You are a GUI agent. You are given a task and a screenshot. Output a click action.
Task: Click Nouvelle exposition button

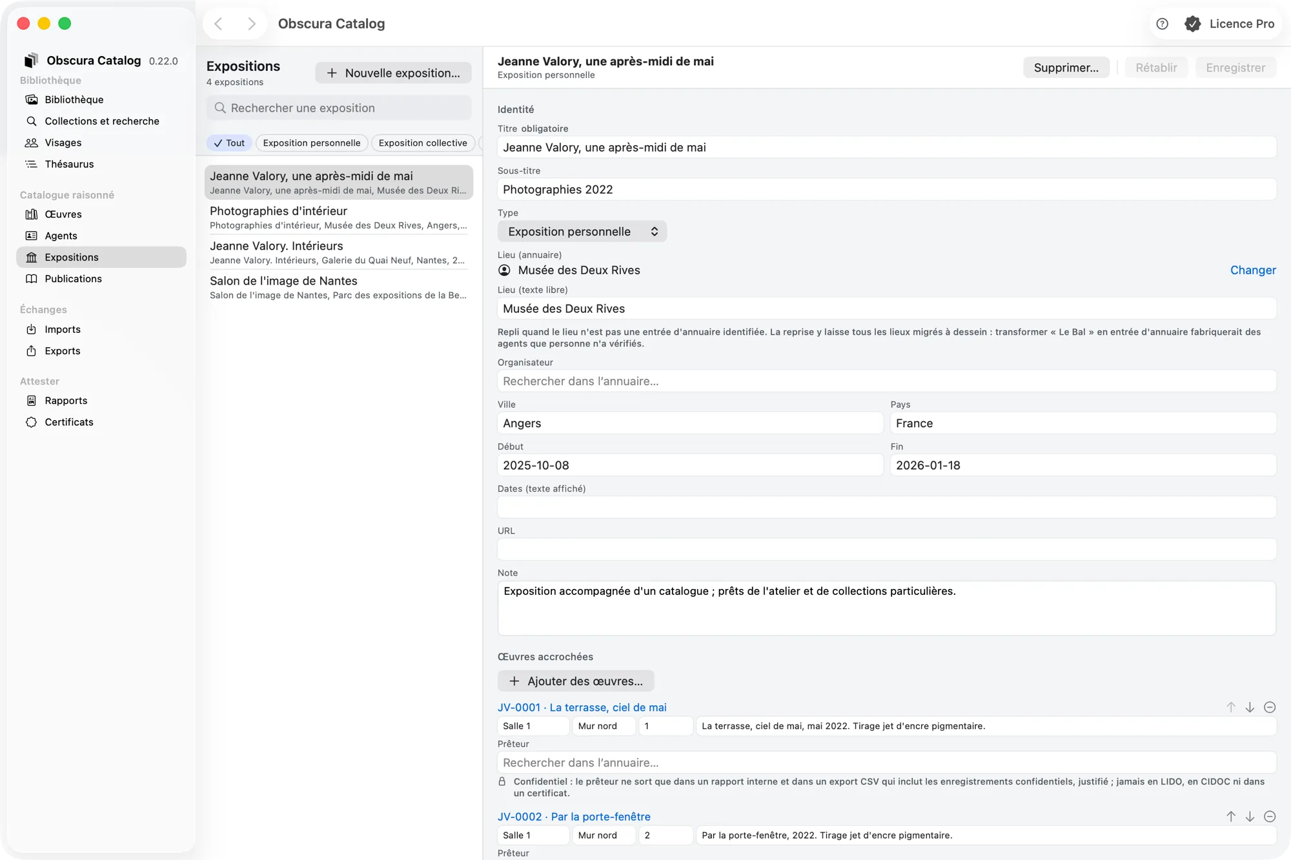[x=393, y=73]
